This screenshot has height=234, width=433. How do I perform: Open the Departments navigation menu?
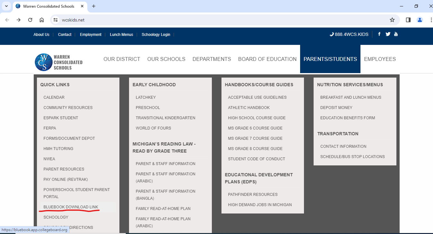tap(212, 59)
